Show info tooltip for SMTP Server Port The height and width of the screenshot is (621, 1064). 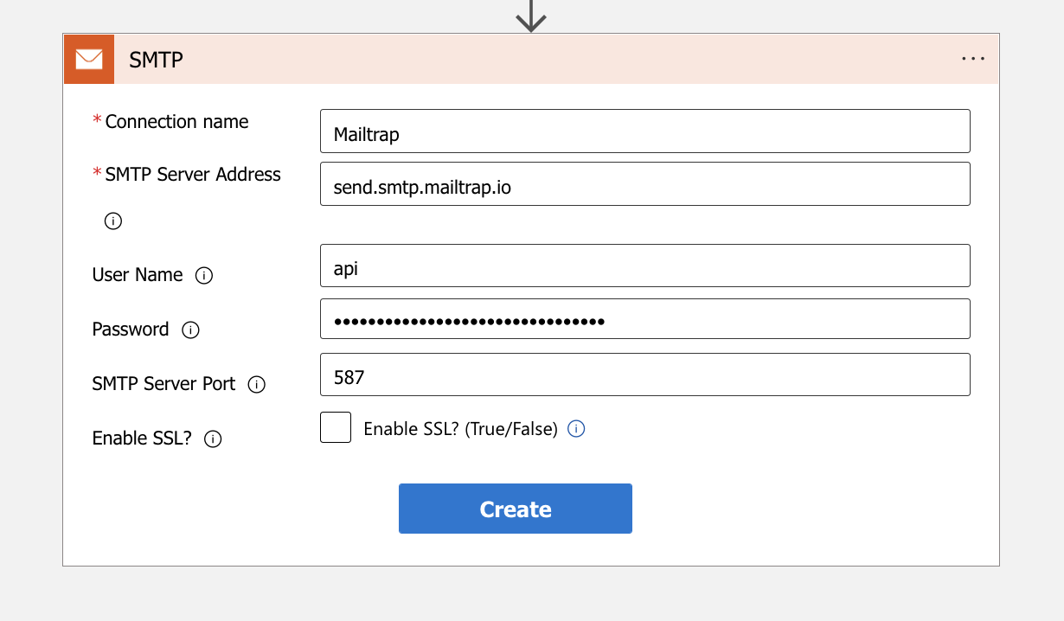pos(257,384)
